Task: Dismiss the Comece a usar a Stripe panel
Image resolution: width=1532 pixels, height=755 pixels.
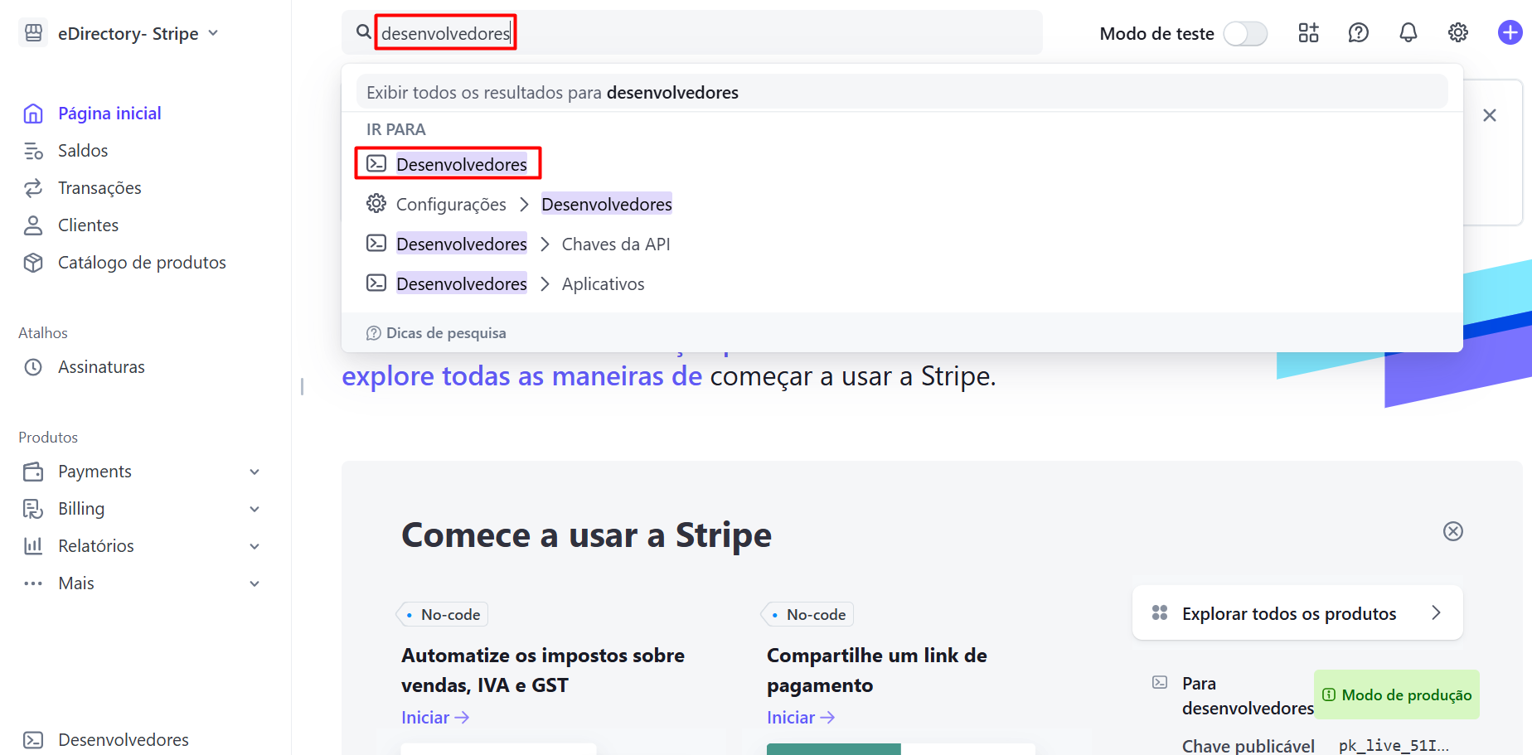Action: 1452,531
